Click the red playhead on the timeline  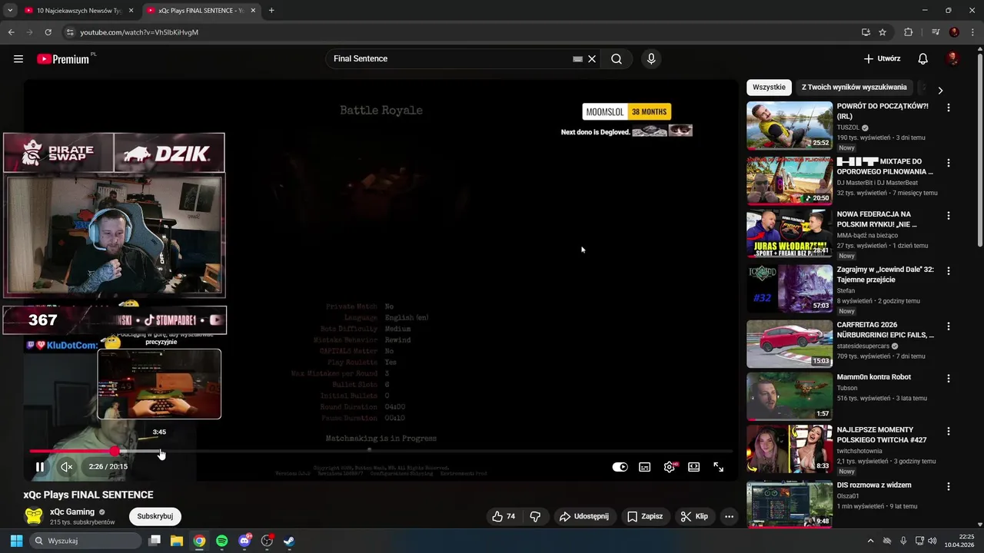click(x=115, y=451)
